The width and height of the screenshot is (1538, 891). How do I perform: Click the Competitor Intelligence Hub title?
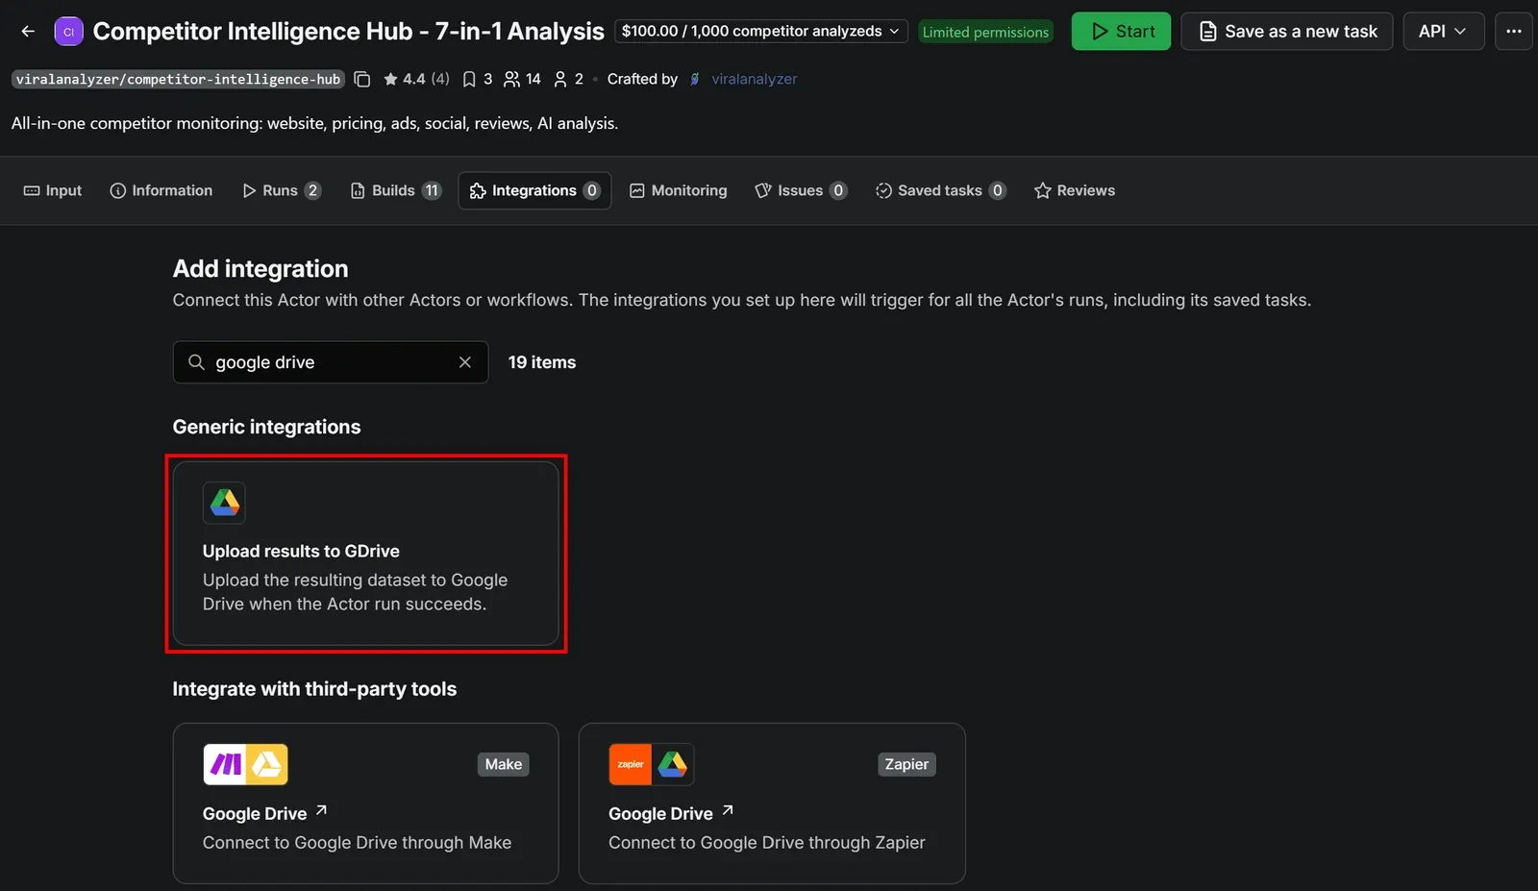349,32
